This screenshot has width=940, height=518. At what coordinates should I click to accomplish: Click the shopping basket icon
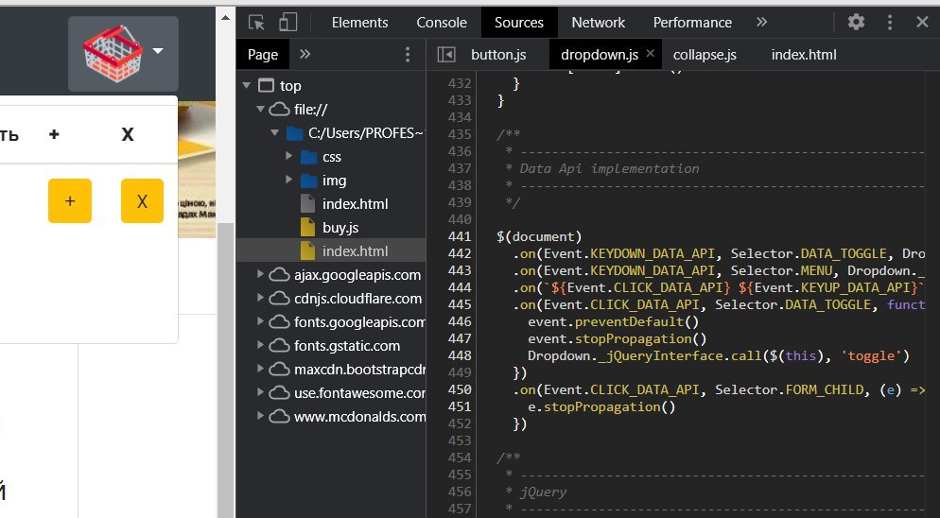(110, 52)
